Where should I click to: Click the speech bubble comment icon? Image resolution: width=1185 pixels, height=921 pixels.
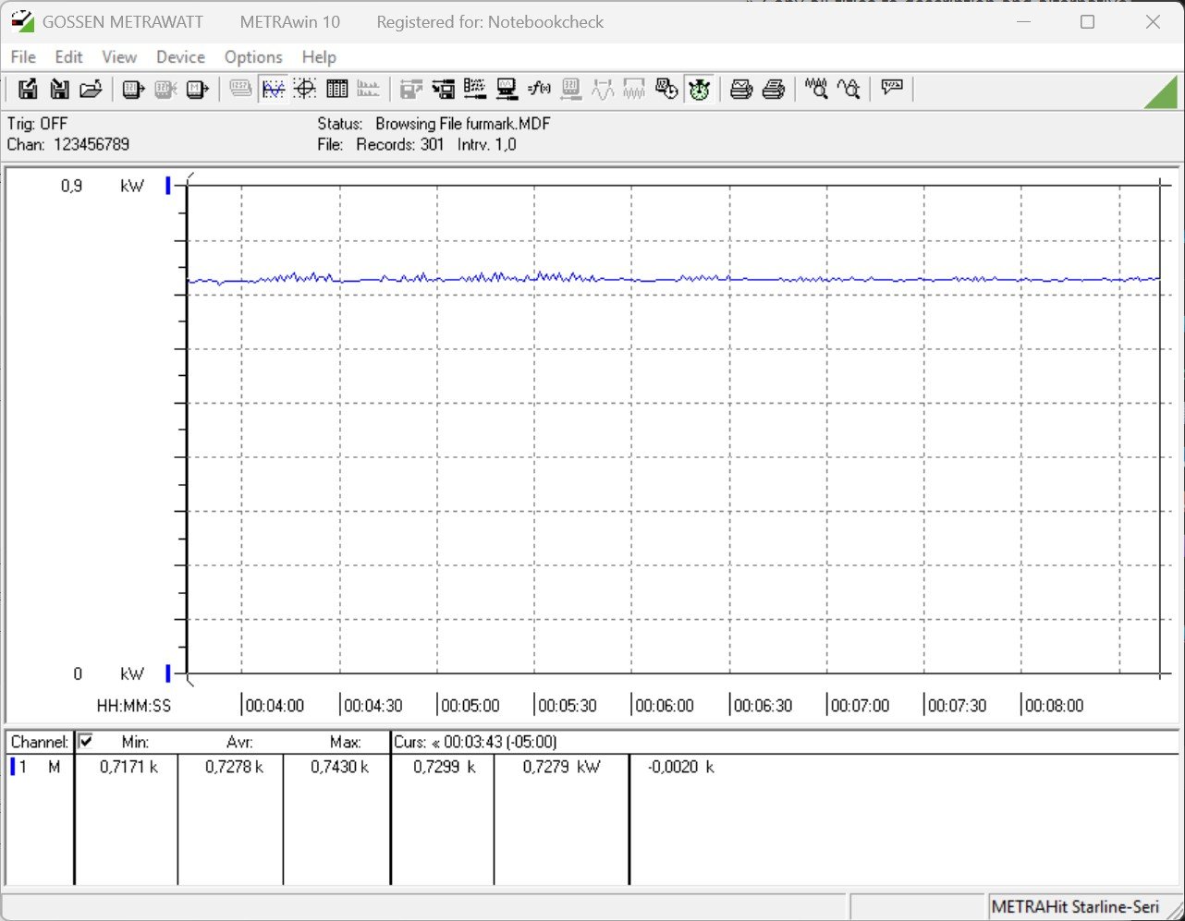coord(891,89)
